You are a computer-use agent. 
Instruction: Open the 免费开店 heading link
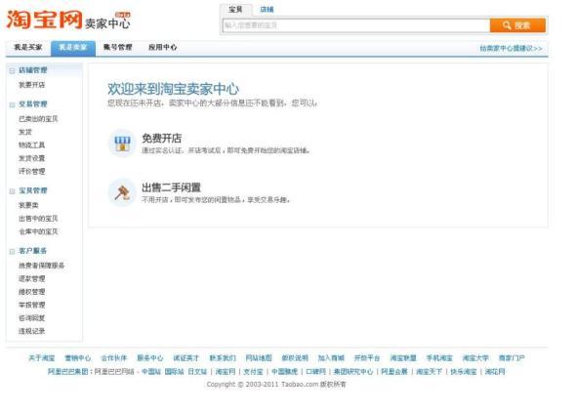[x=162, y=139]
